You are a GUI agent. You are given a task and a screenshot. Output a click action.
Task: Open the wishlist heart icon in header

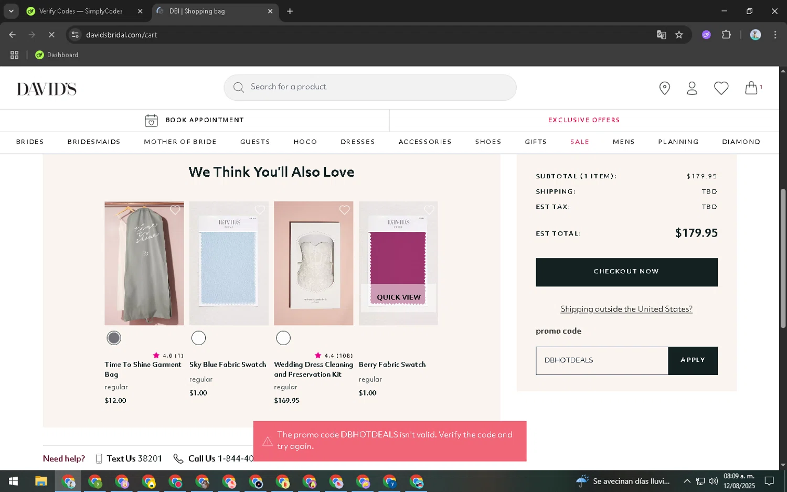pyautogui.click(x=721, y=88)
